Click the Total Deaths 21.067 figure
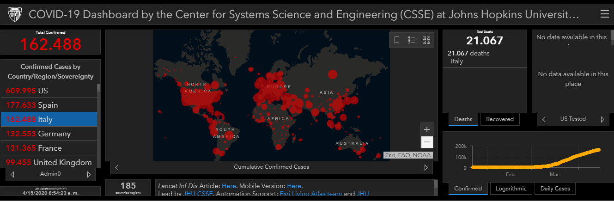The width and height of the screenshot is (614, 202). tap(485, 41)
